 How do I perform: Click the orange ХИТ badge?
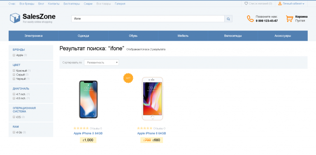(128, 78)
